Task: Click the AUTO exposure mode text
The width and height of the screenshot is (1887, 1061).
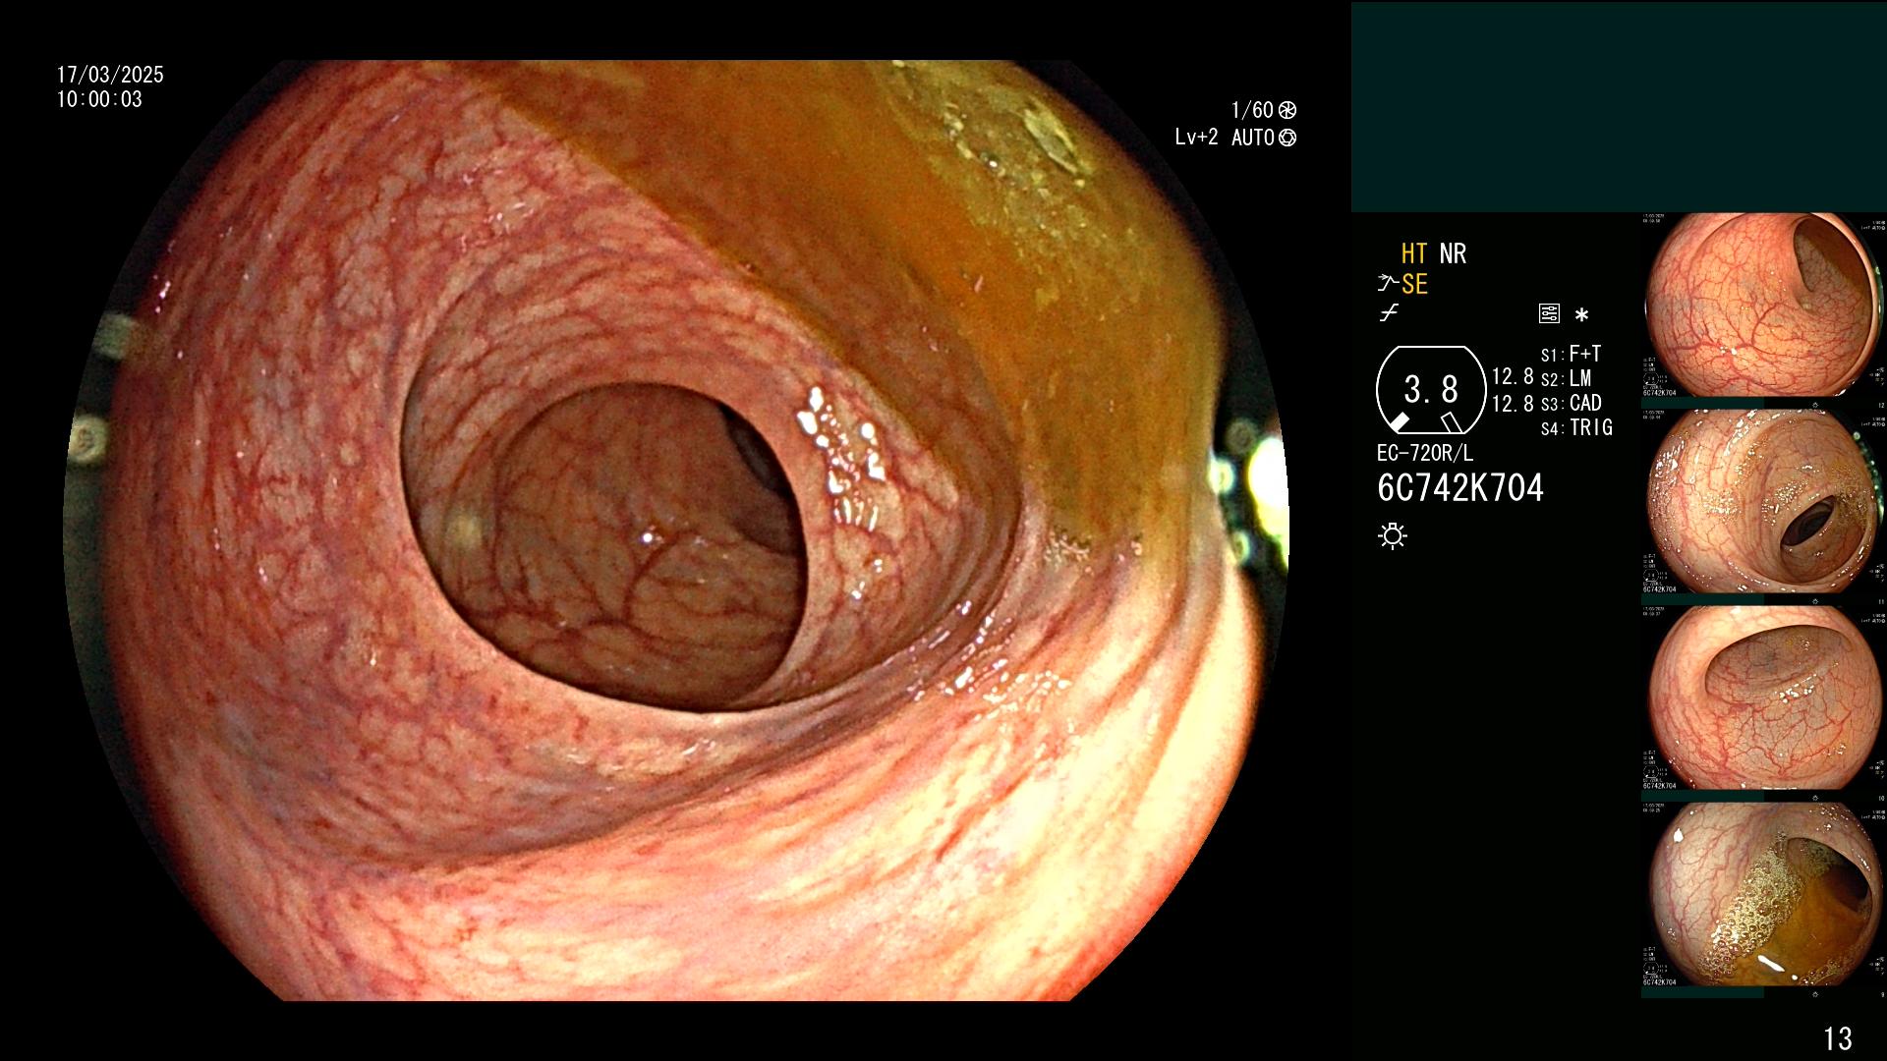Action: click(1253, 138)
